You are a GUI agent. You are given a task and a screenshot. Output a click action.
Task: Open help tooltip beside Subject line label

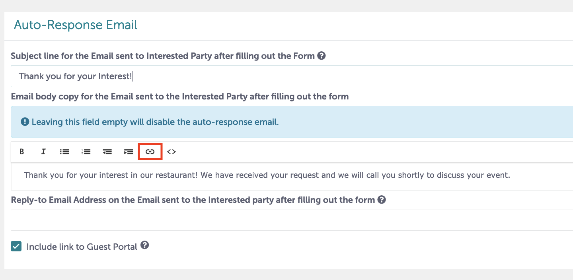322,56
